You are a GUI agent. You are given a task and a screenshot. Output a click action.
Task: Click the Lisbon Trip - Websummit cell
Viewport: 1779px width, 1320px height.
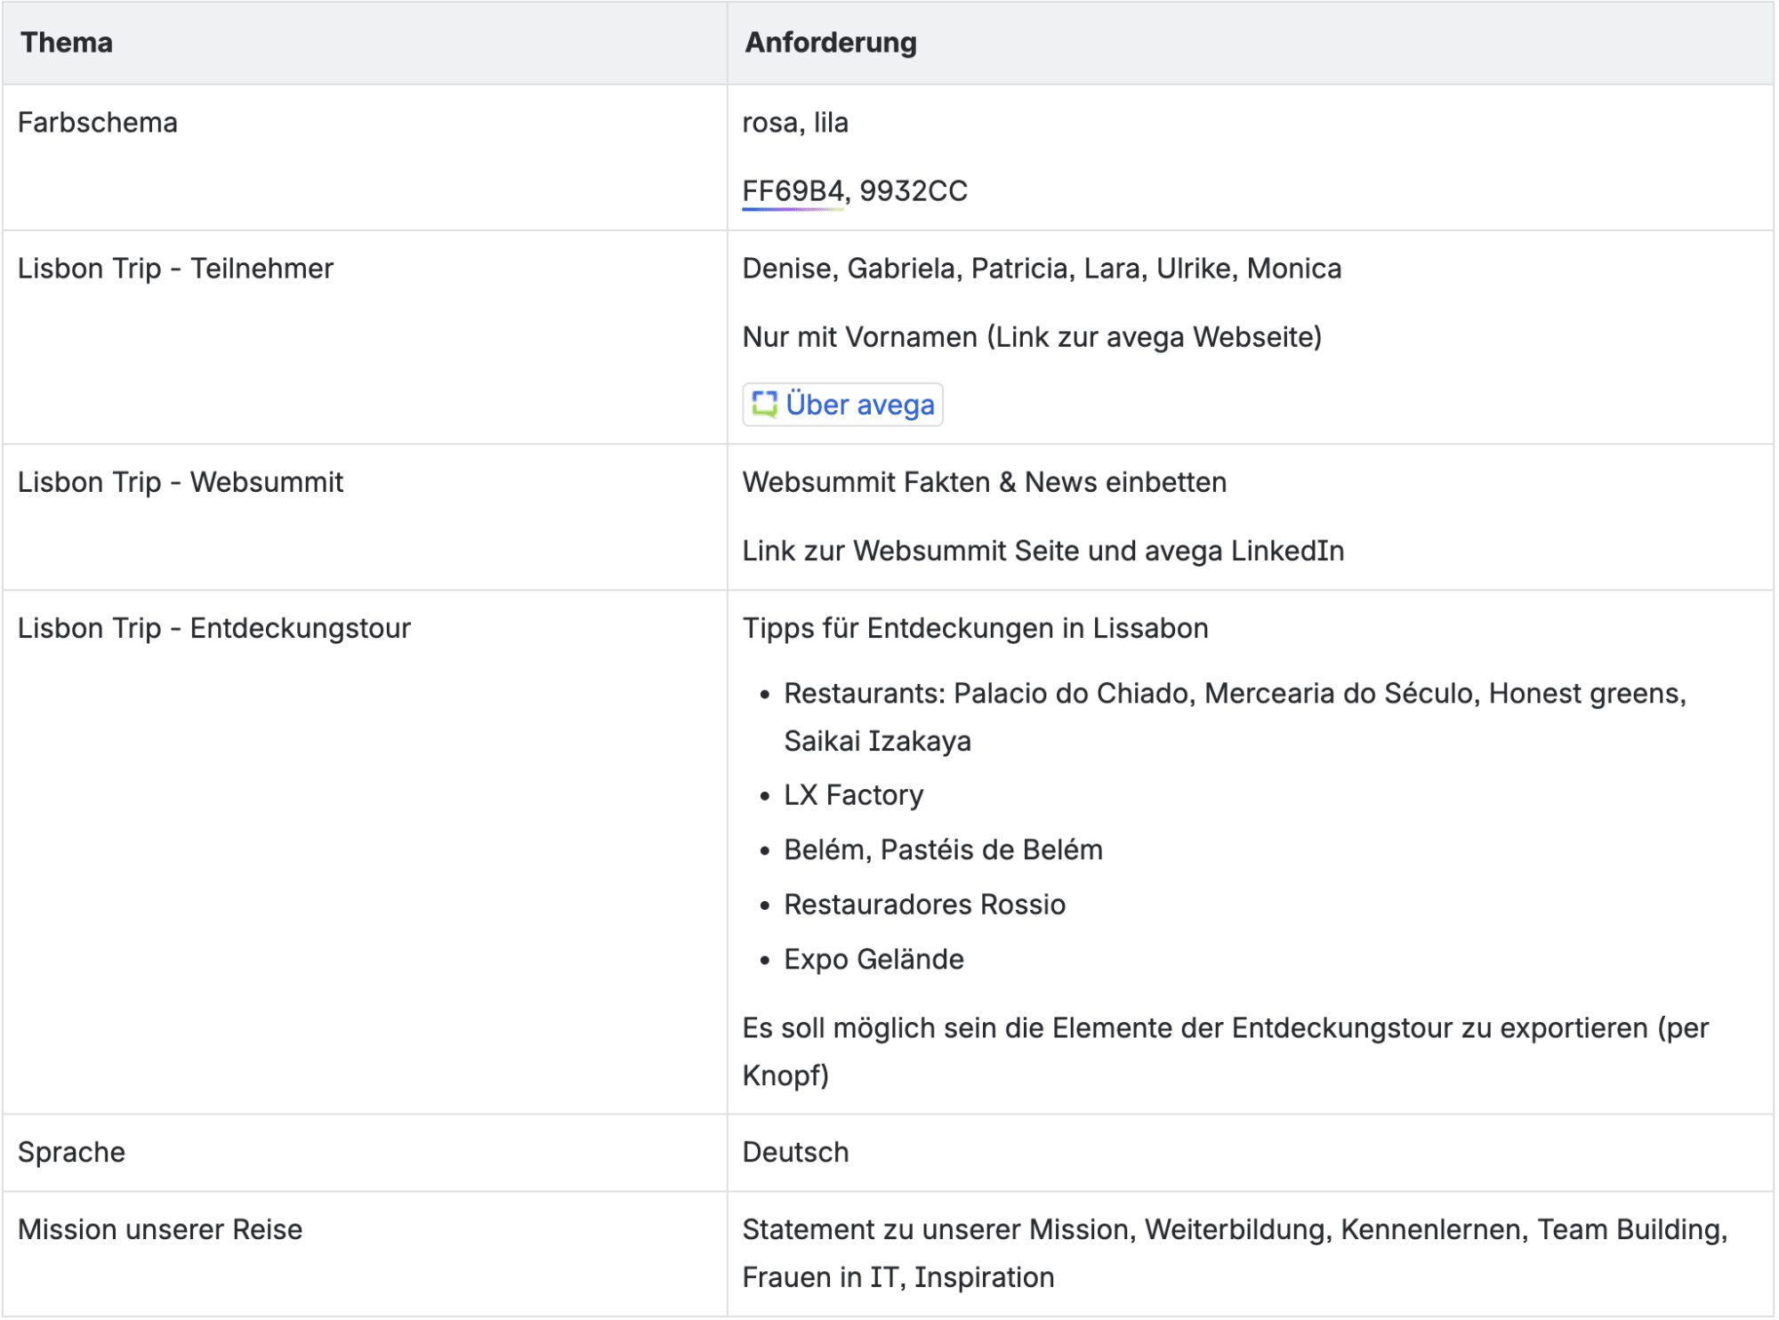pos(181,482)
